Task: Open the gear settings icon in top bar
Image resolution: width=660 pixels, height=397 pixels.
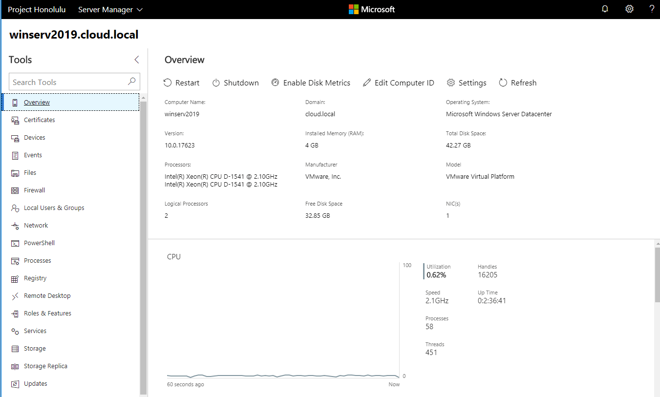Action: point(629,9)
